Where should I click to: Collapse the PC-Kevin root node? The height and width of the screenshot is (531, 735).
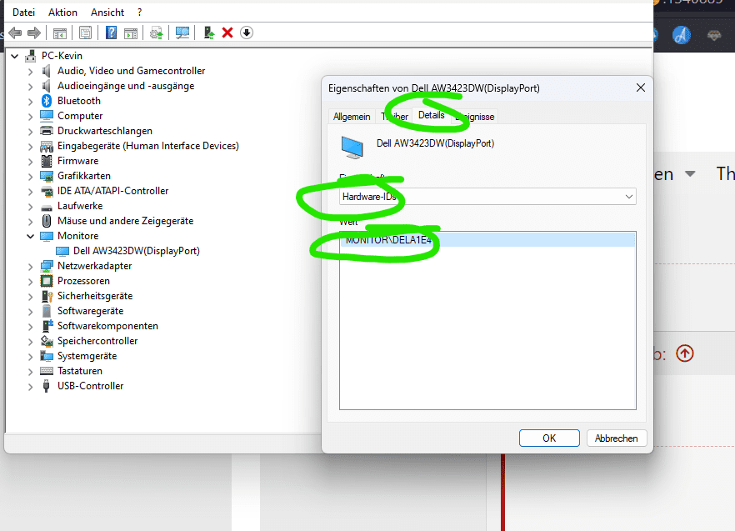pos(15,57)
